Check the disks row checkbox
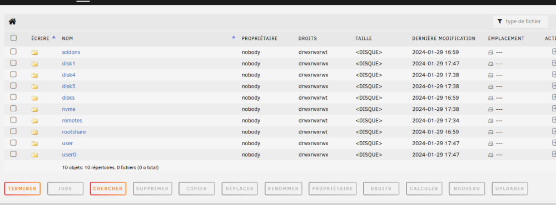 [x=13, y=97]
